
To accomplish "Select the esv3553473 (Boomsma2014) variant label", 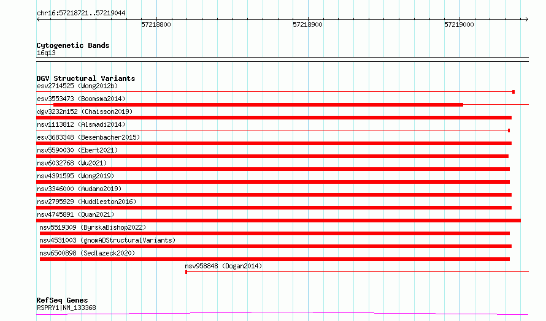I will [x=81, y=99].
